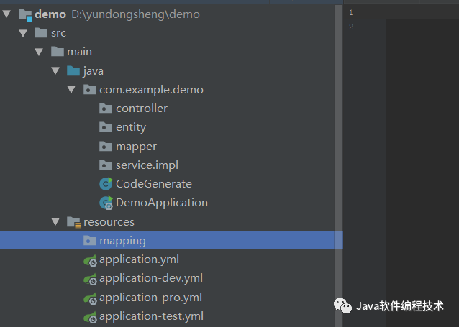Click the controller package icon
The height and width of the screenshot is (327, 459).
pyautogui.click(x=106, y=109)
